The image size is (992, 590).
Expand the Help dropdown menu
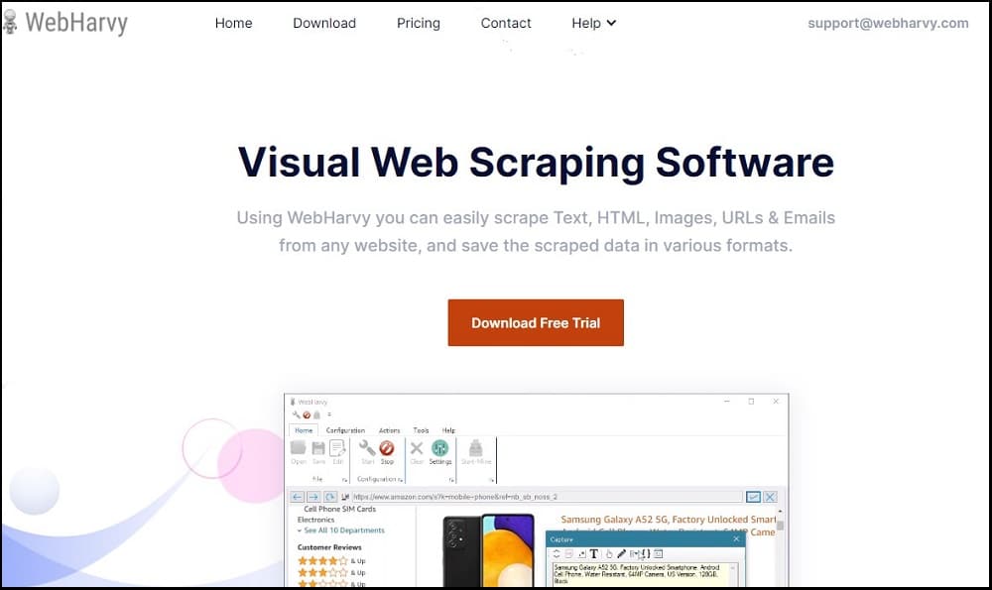(593, 23)
